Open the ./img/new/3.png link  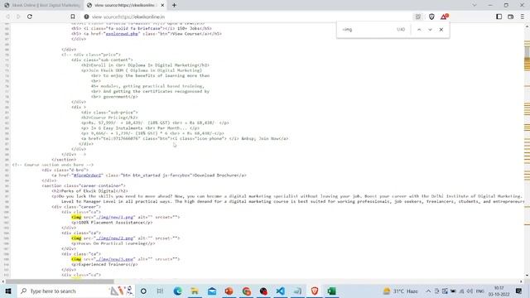(x=114, y=259)
